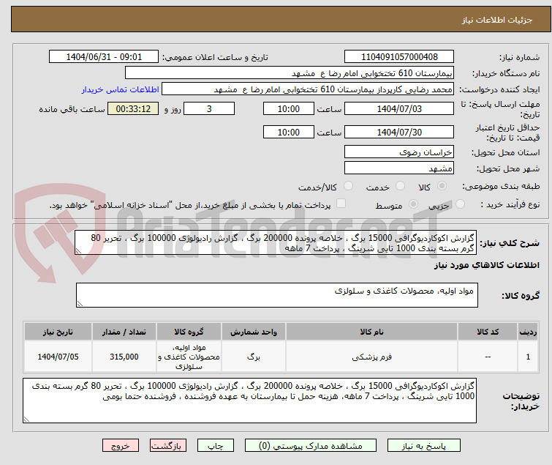Select the 'خدمت' radio button
The image size is (552, 465).
400,186
